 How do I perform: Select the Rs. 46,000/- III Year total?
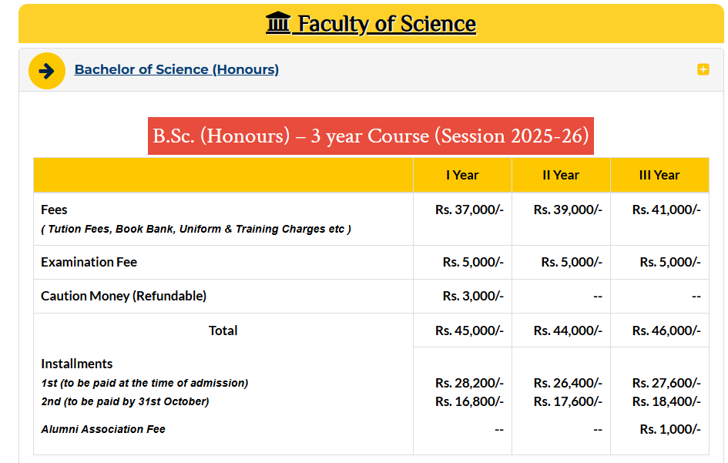666,330
